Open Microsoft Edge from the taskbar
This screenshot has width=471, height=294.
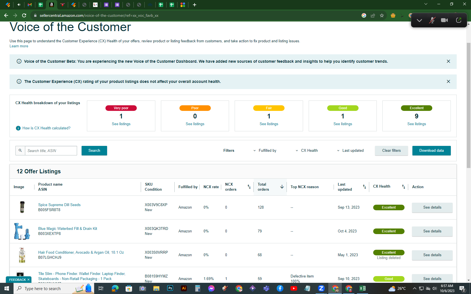click(115, 288)
